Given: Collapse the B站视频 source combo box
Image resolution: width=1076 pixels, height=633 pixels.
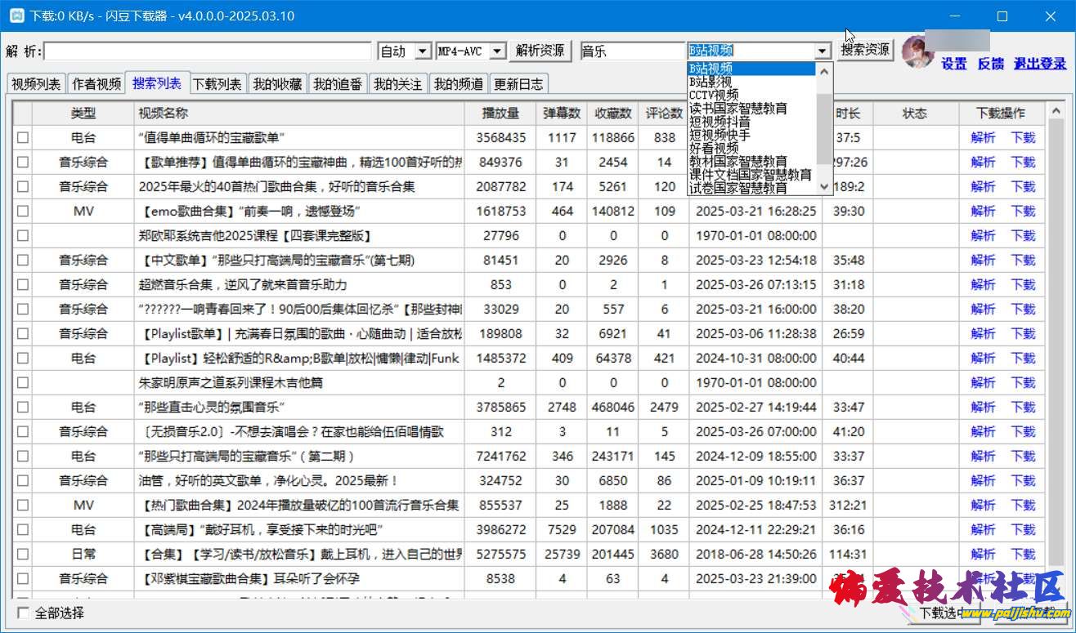Looking at the screenshot, I should pos(823,51).
